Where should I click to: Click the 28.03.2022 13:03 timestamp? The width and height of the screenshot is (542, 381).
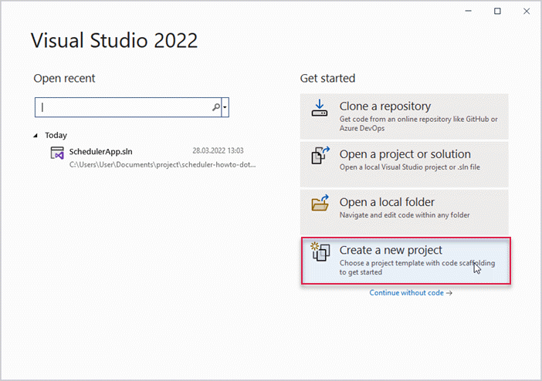click(218, 151)
